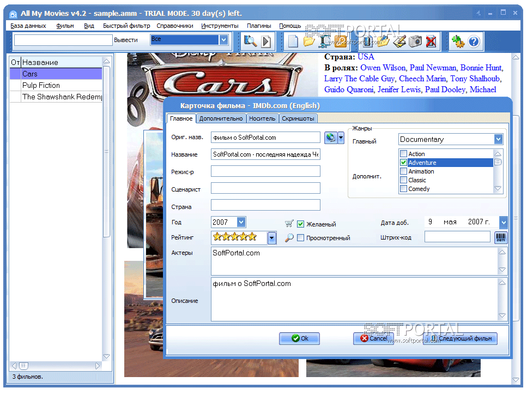The width and height of the screenshot is (527, 394).
Task: Click the movie list horizontal scrollbar thumb
Action: point(23,366)
